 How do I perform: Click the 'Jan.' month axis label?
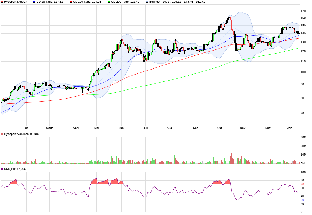(x=290, y=128)
